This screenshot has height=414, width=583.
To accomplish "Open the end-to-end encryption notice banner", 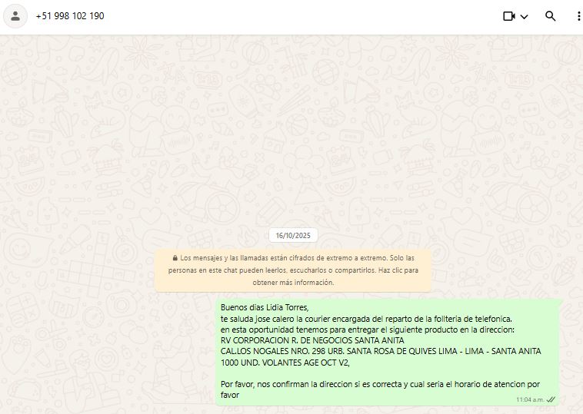I will (x=293, y=270).
